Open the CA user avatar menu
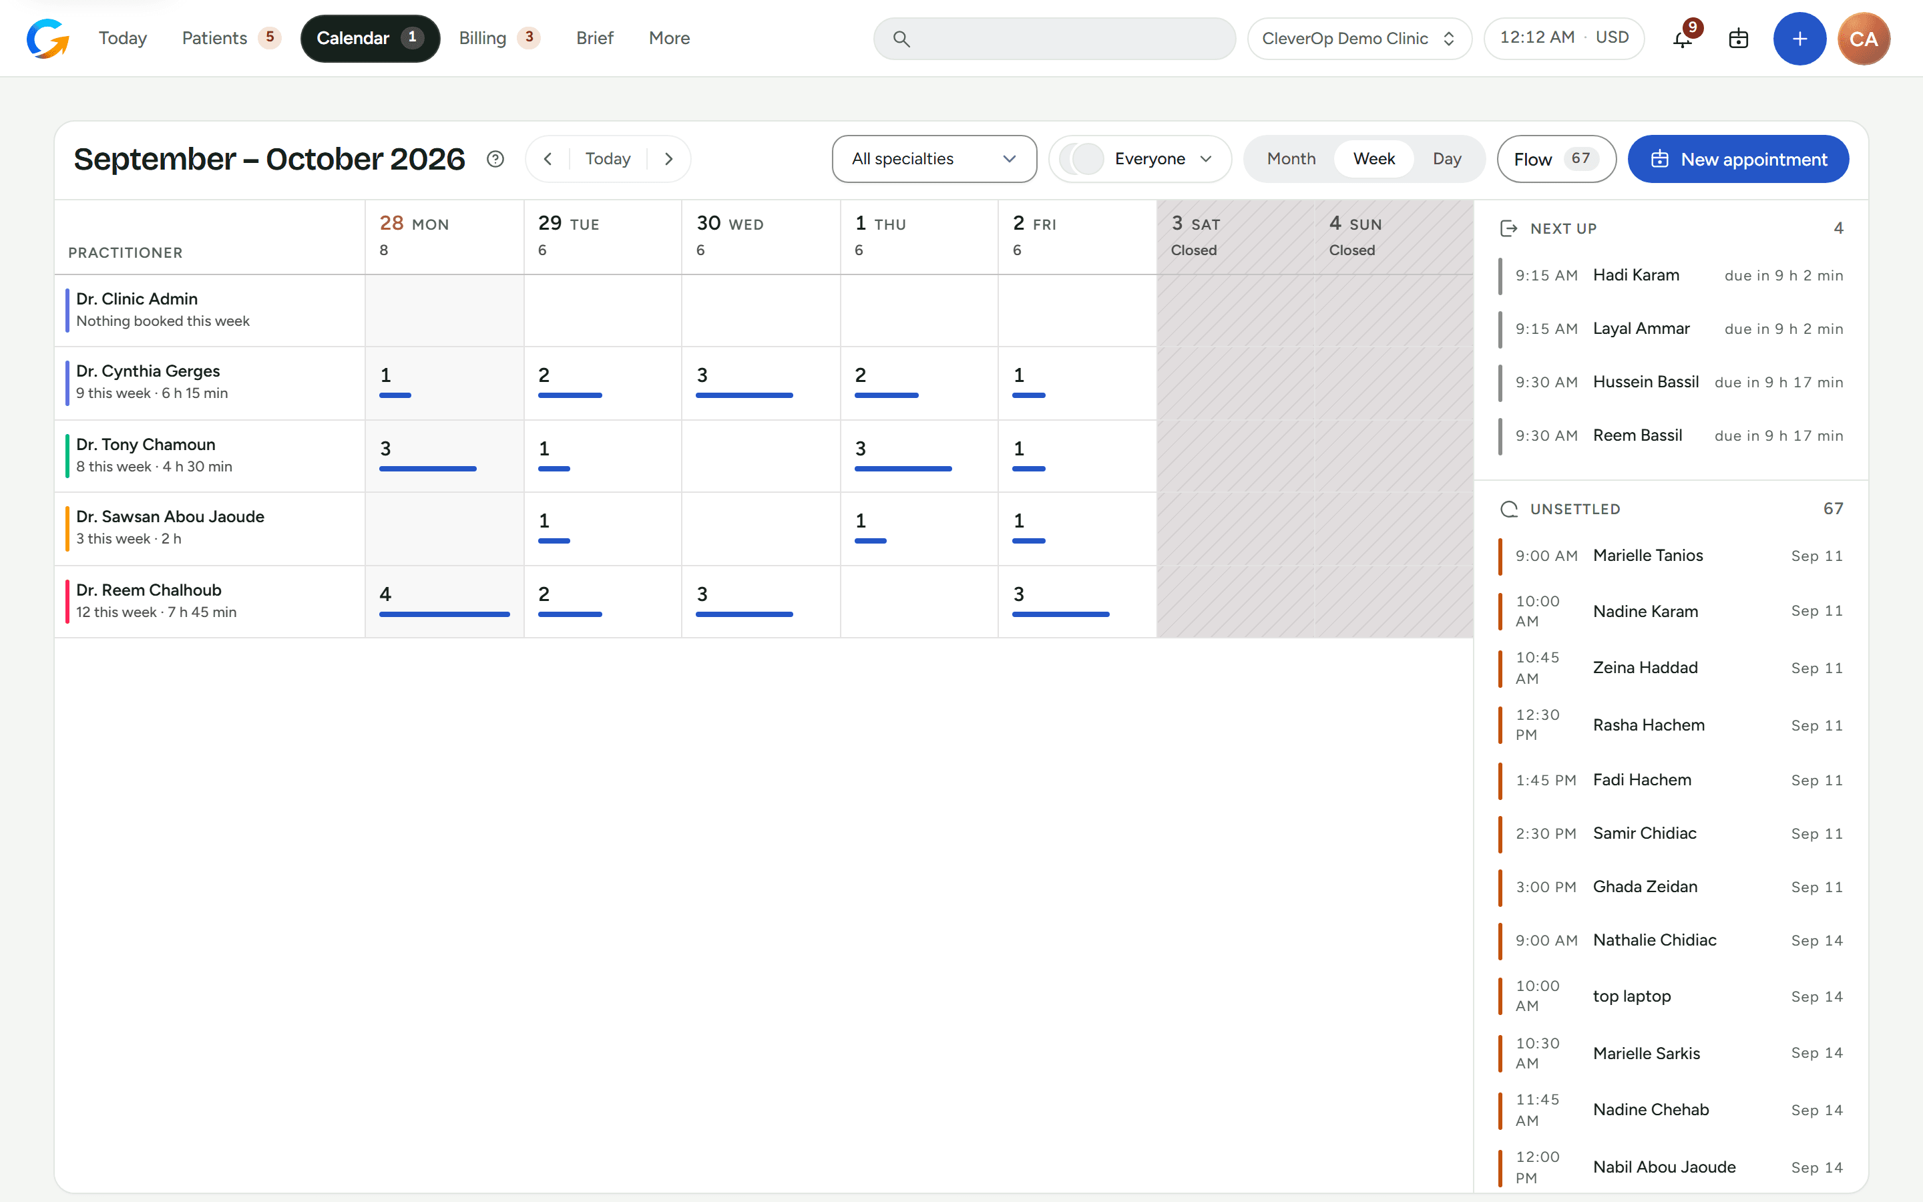1923x1202 pixels. (x=1864, y=38)
